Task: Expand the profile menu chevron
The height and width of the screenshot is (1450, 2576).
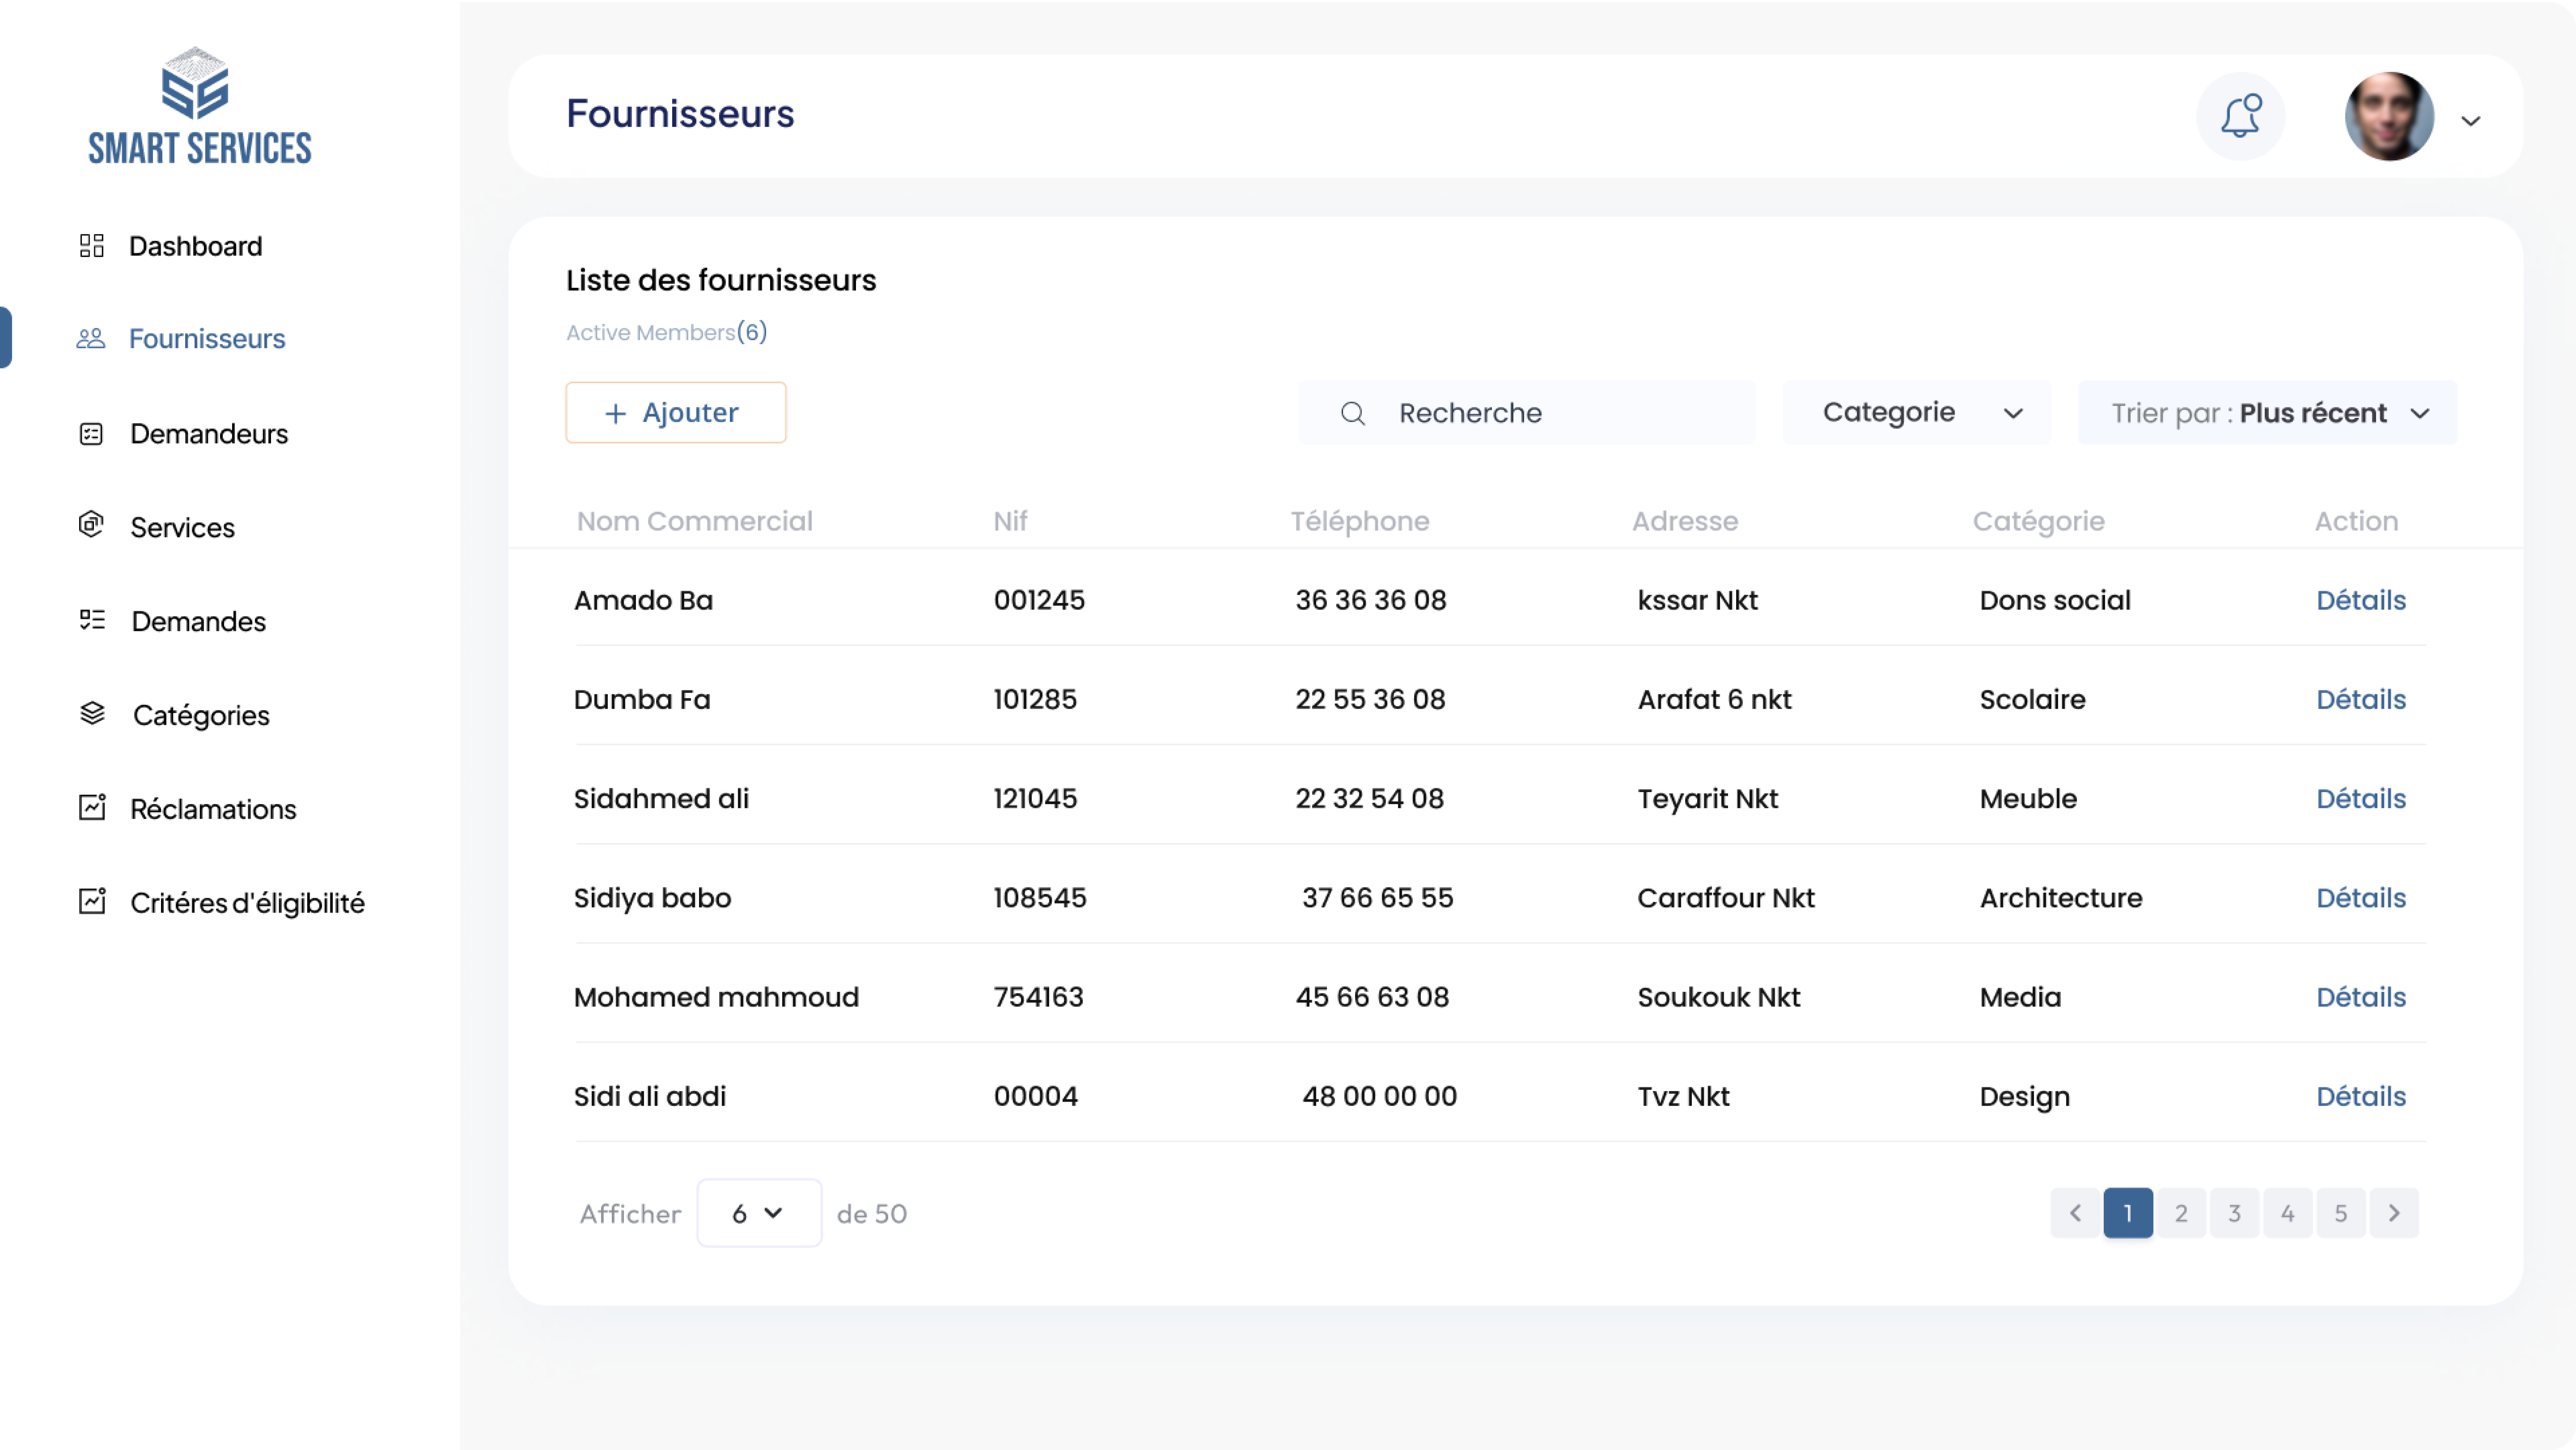Action: [x=2471, y=121]
